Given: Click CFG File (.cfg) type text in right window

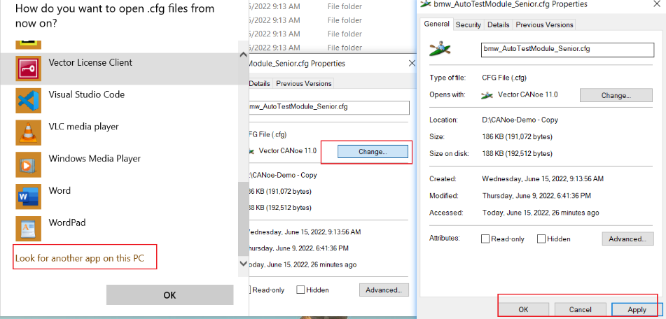Looking at the screenshot, I should tap(504, 78).
